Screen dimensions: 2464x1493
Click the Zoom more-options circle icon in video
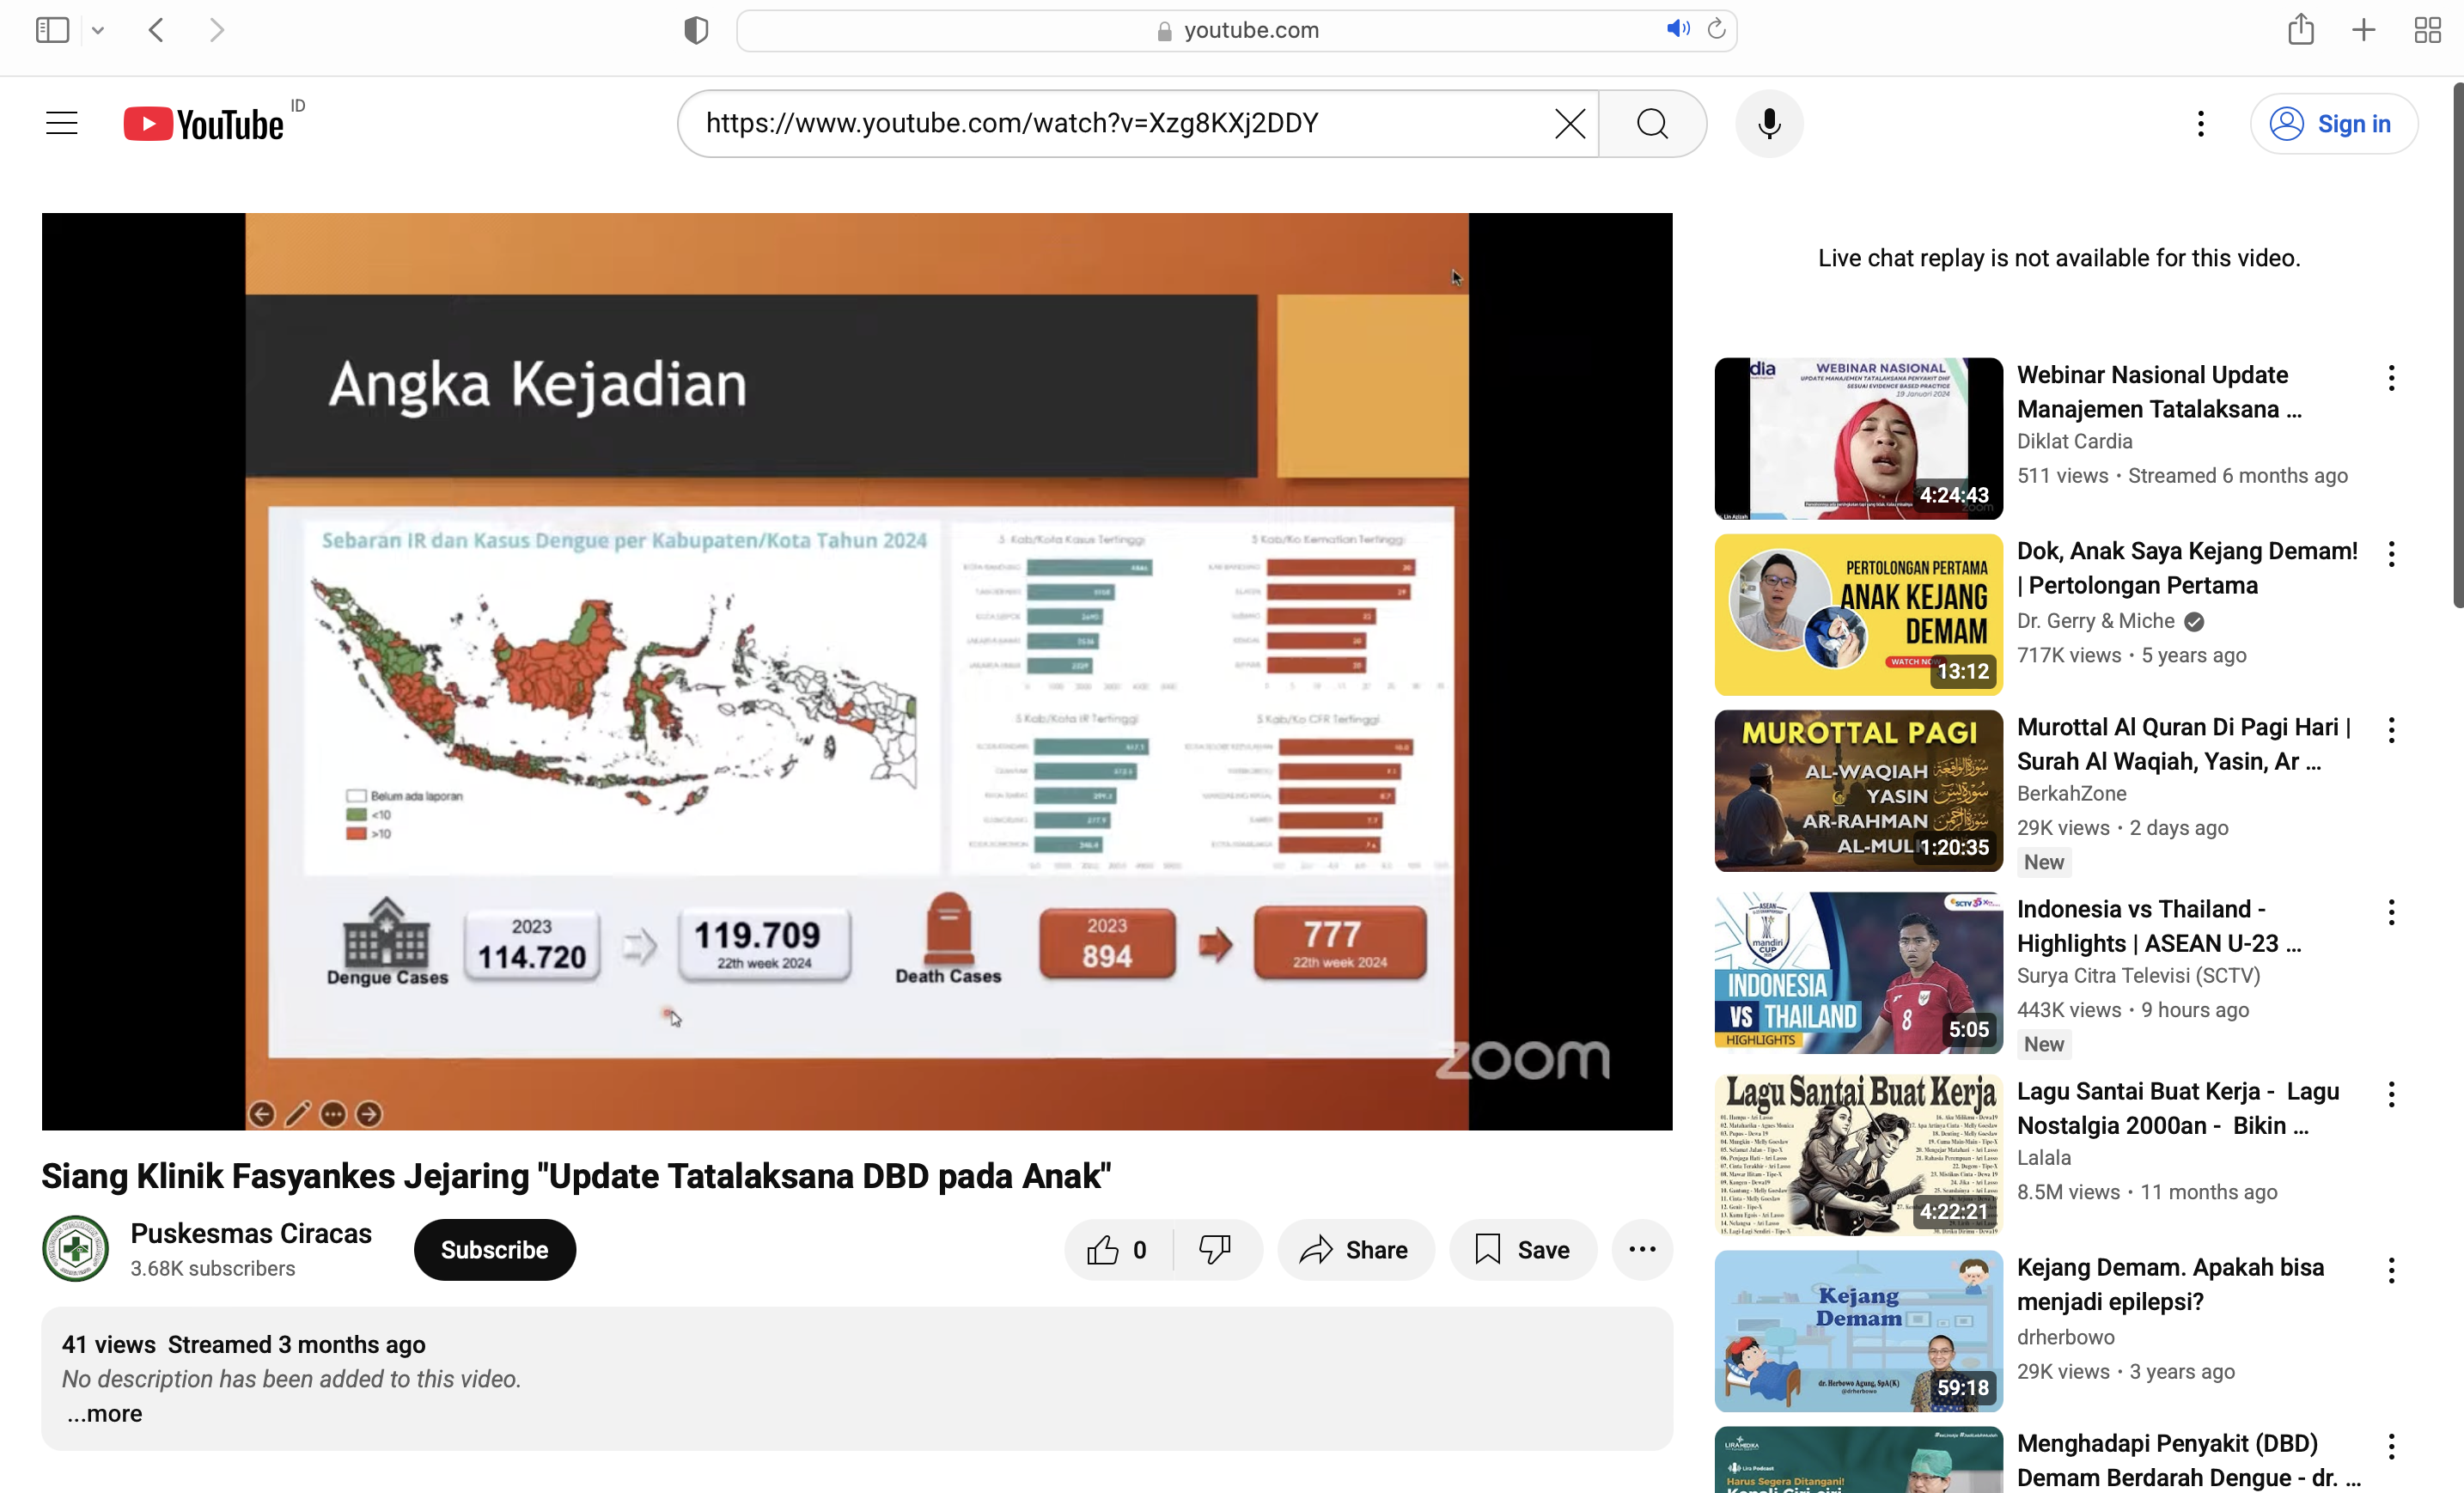(334, 1113)
